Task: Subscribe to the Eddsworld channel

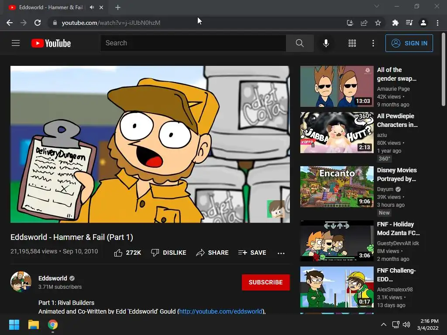Action: pyautogui.click(x=266, y=282)
